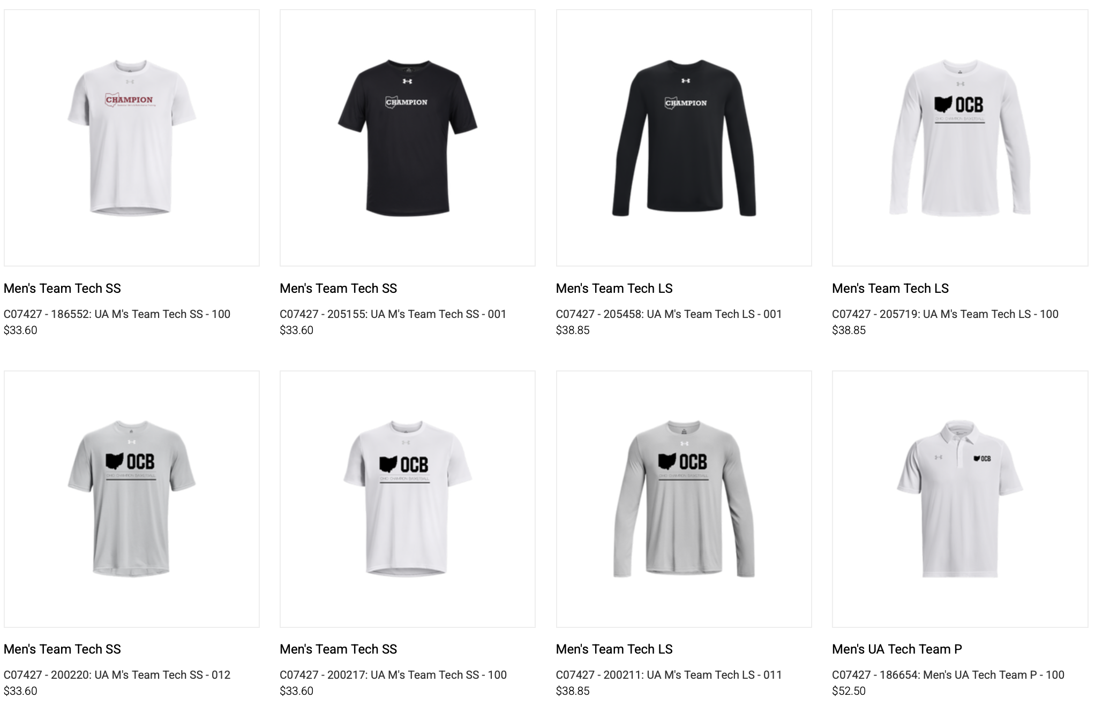This screenshot has height=728, width=1095.
Task: Click Men's Team Tech SS title above 186552
Action: (x=62, y=289)
